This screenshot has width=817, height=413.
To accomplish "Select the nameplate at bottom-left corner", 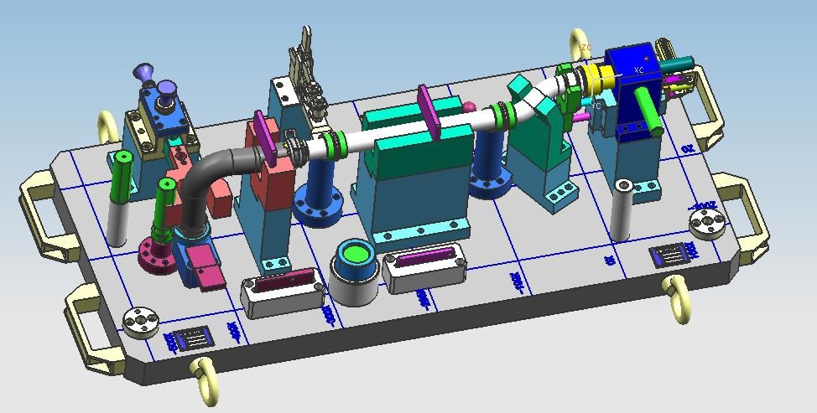I will click(193, 338).
